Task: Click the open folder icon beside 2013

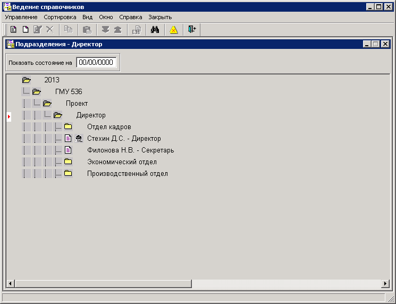Action: coord(26,80)
